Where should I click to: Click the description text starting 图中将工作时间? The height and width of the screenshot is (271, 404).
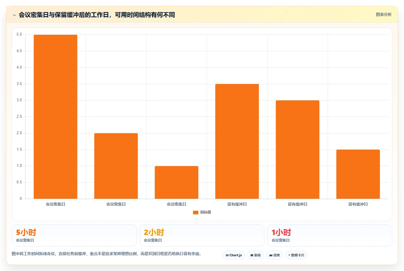click(x=106, y=254)
